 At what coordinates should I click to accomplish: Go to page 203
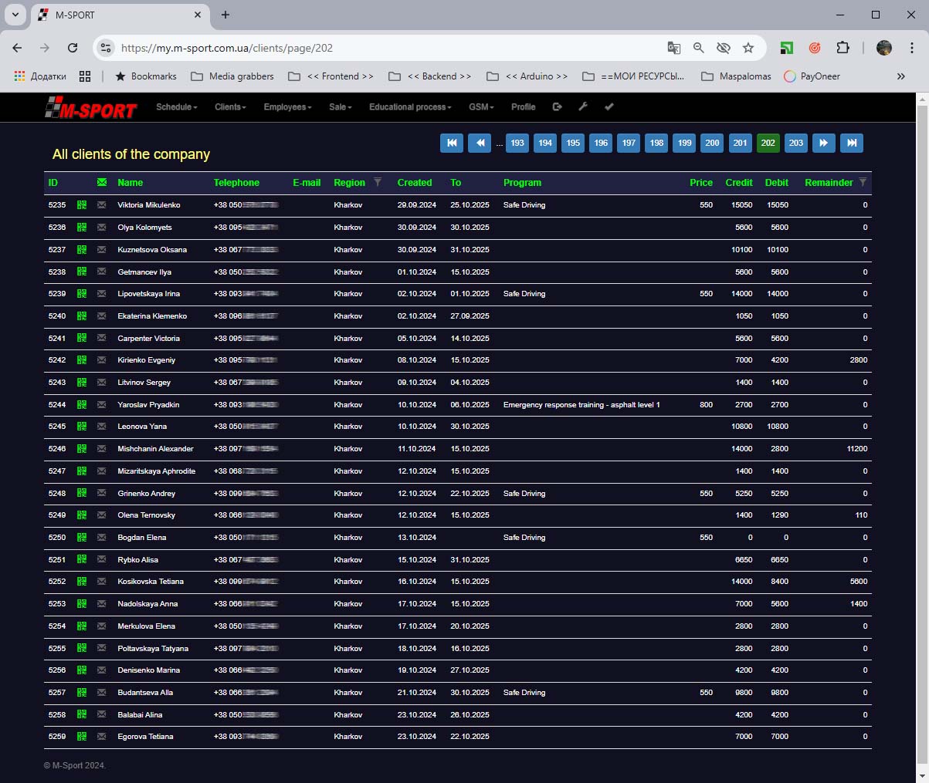pos(795,143)
